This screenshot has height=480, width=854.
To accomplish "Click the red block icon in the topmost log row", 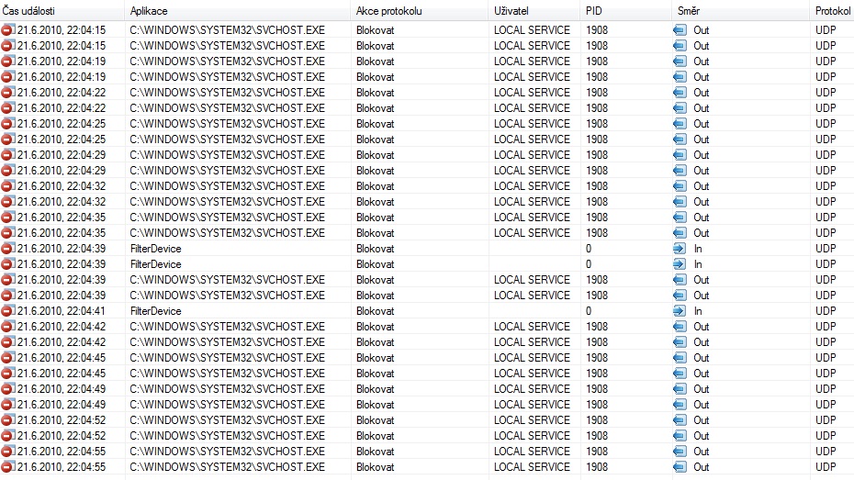I will pyautogui.click(x=8, y=30).
